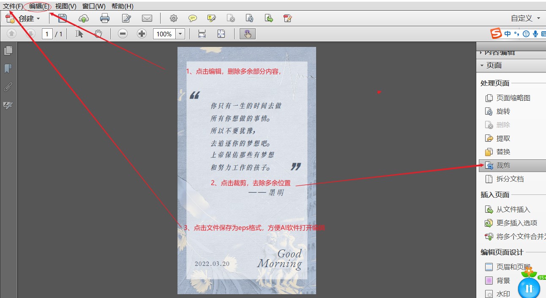
Task: Add a sticky note comment
Action: (193, 18)
